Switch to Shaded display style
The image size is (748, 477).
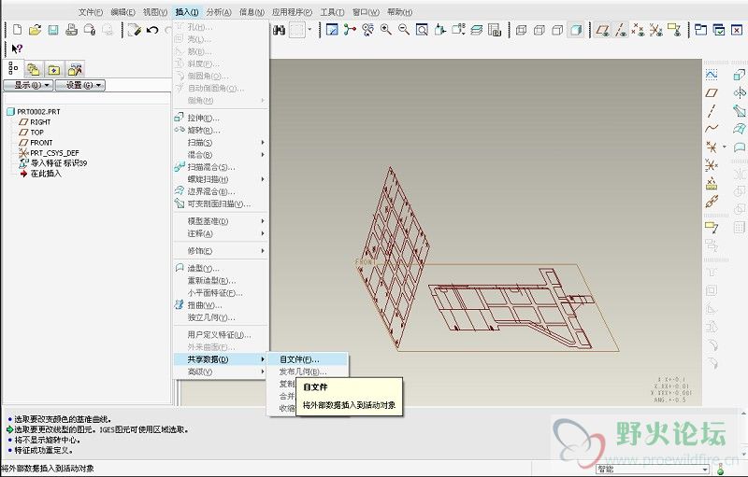(x=576, y=31)
